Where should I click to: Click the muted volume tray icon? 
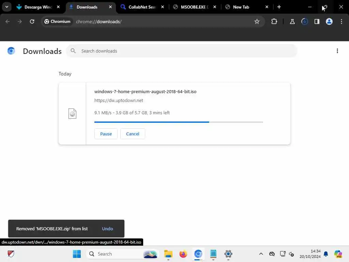click(291, 254)
